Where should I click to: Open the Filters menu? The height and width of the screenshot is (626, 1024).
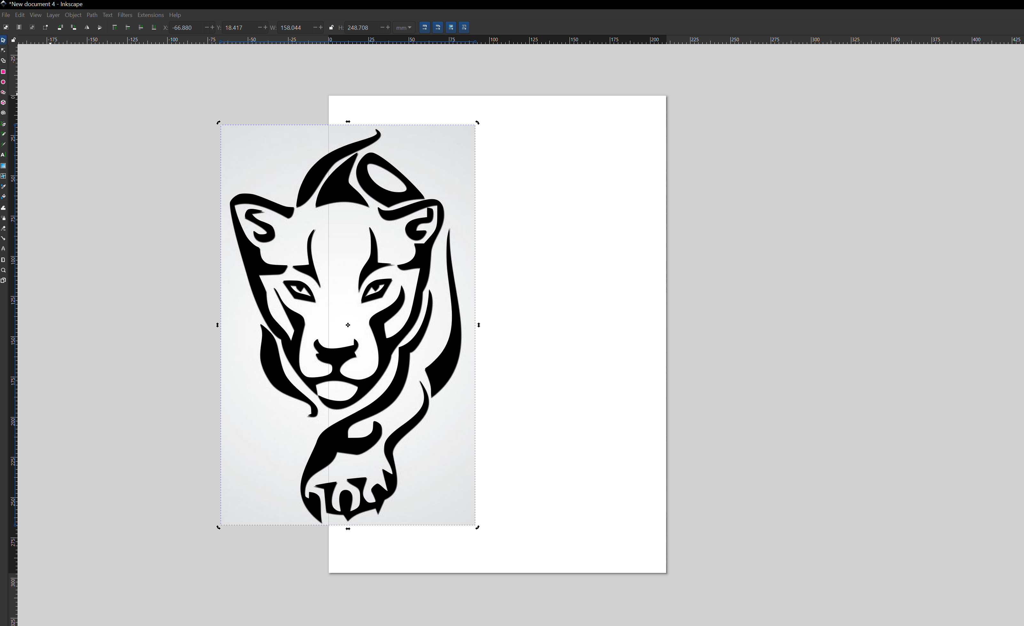pos(125,15)
